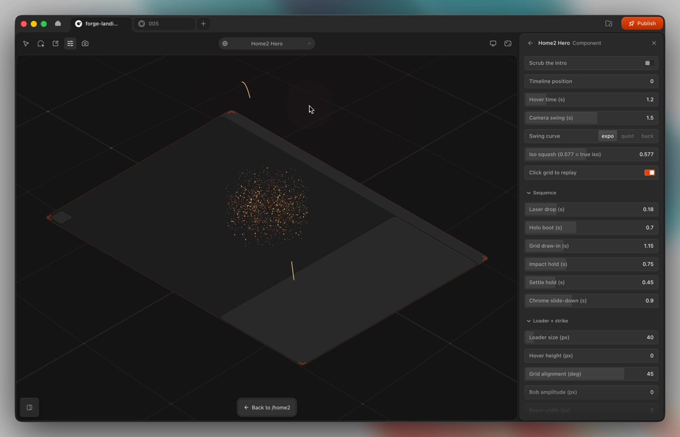Image resolution: width=680 pixels, height=437 pixels.
Task: Switch to responsive device preview icon
Action: click(x=508, y=43)
